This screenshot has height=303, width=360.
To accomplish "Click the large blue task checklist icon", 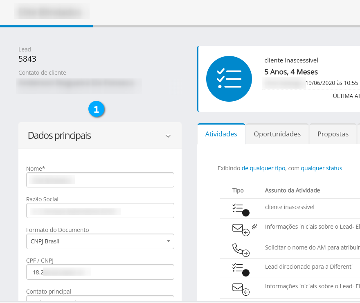I will coord(229,78).
